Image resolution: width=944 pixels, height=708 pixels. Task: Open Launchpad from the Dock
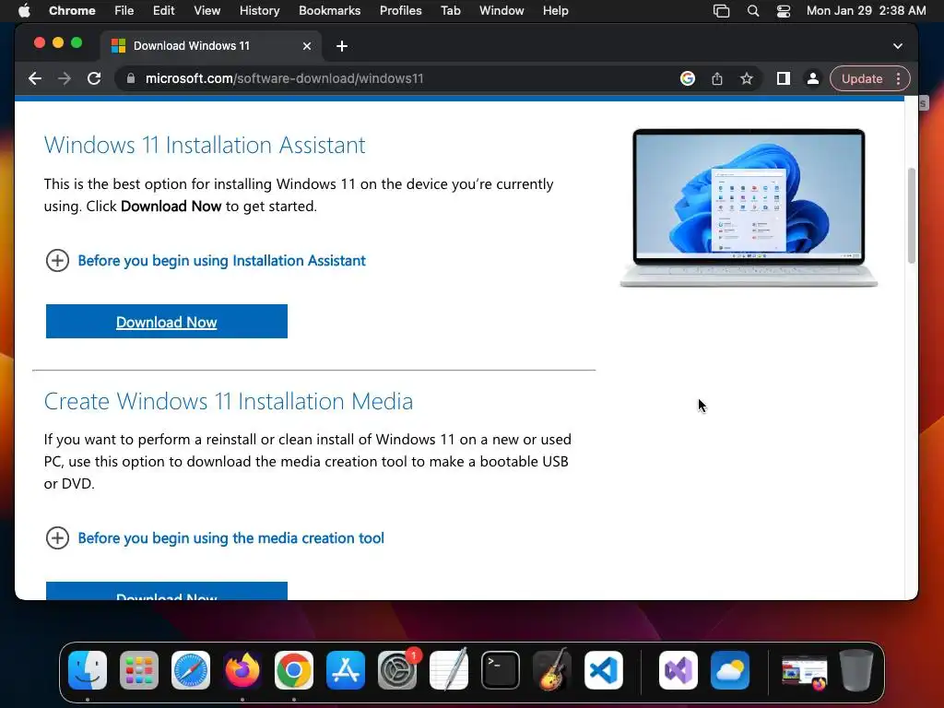(139, 670)
